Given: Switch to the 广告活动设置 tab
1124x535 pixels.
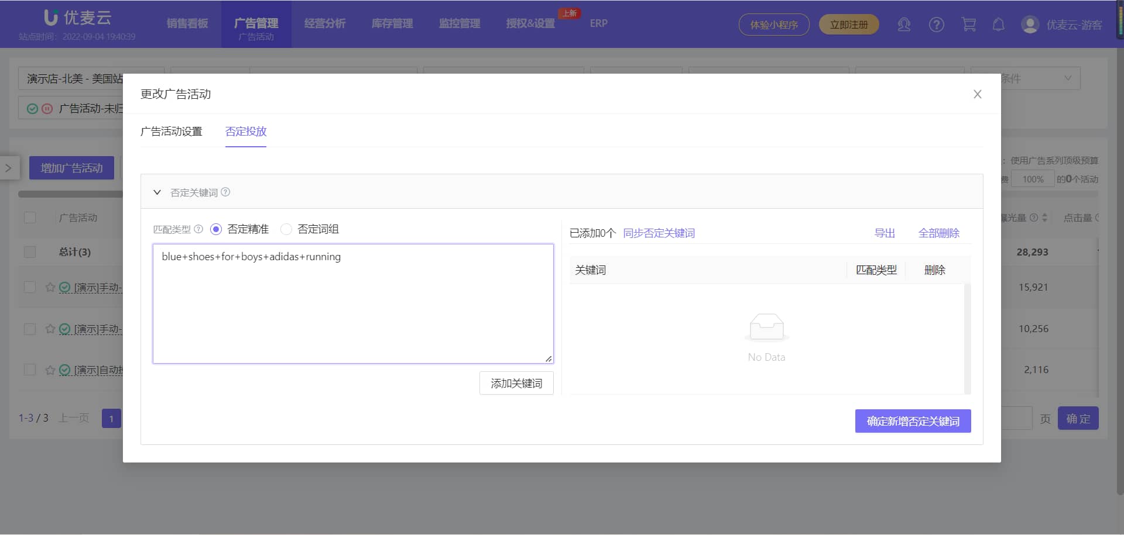Looking at the screenshot, I should tap(171, 132).
